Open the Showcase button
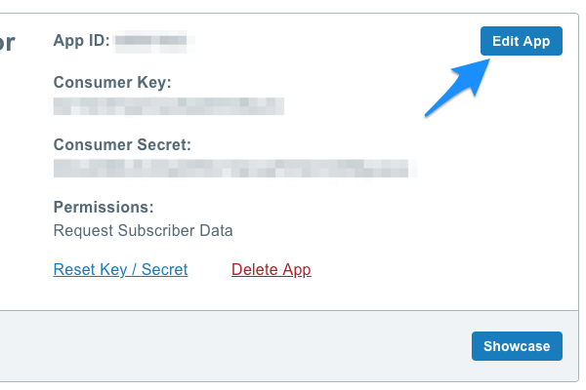Screen dimensions: 586x390 (x=517, y=346)
